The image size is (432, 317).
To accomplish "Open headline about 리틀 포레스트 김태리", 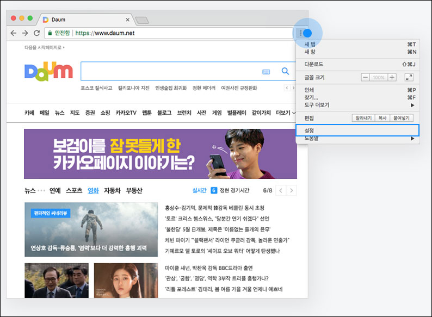I will click(x=224, y=289).
